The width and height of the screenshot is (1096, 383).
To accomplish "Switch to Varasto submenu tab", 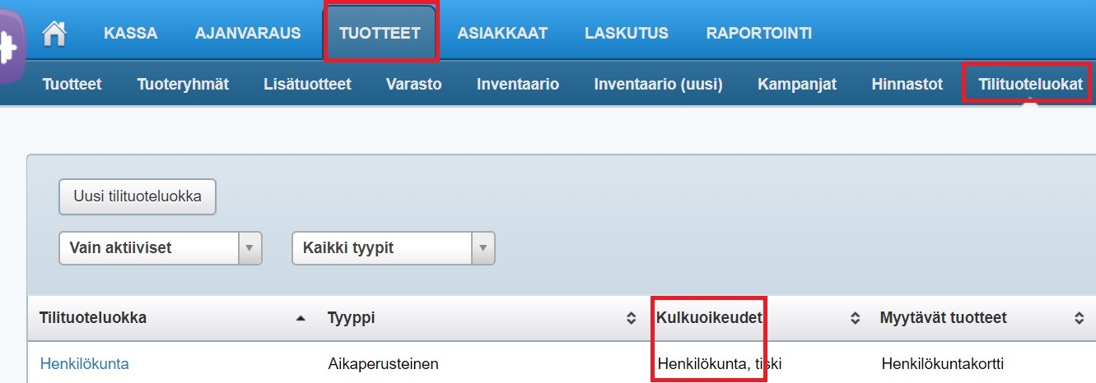I will click(x=413, y=84).
